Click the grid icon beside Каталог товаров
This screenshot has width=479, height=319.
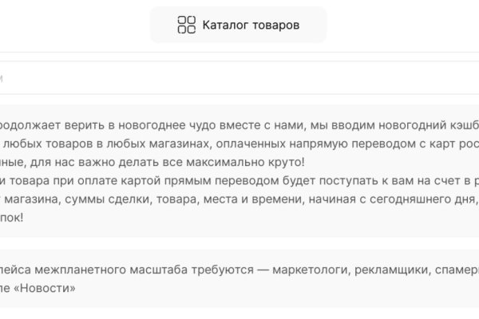point(186,25)
